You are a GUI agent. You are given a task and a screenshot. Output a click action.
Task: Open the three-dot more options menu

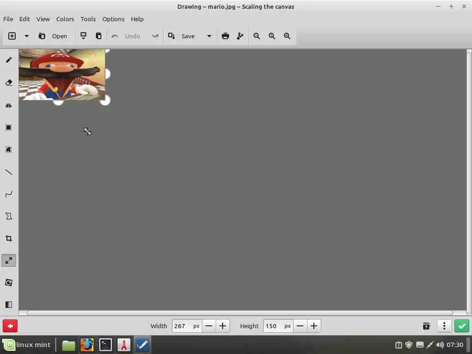pos(444,326)
